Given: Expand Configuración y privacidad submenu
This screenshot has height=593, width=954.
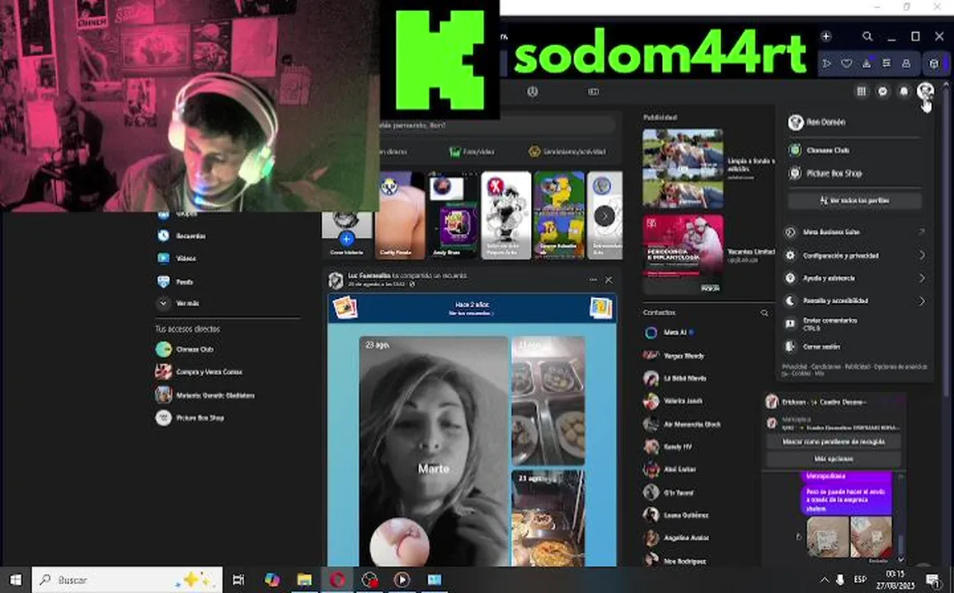Looking at the screenshot, I should click(855, 255).
